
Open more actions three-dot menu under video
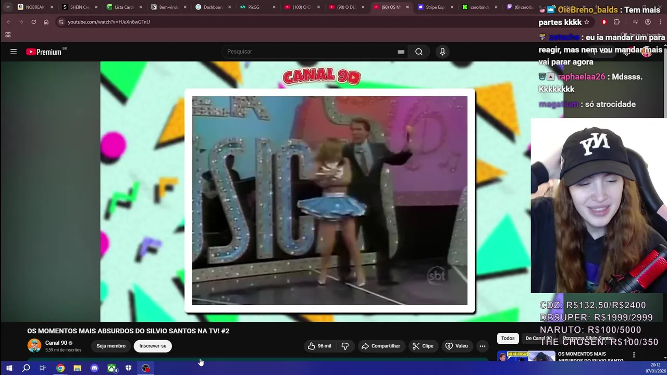483,346
